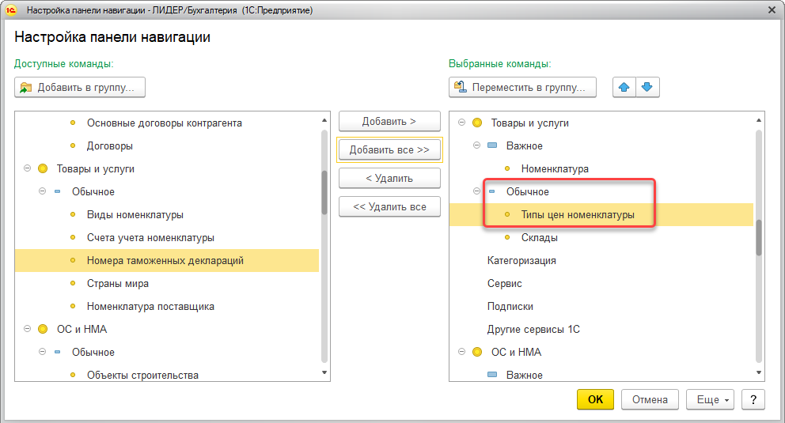Select Договоры in available commands
The width and height of the screenshot is (785, 423).
(x=167, y=146)
